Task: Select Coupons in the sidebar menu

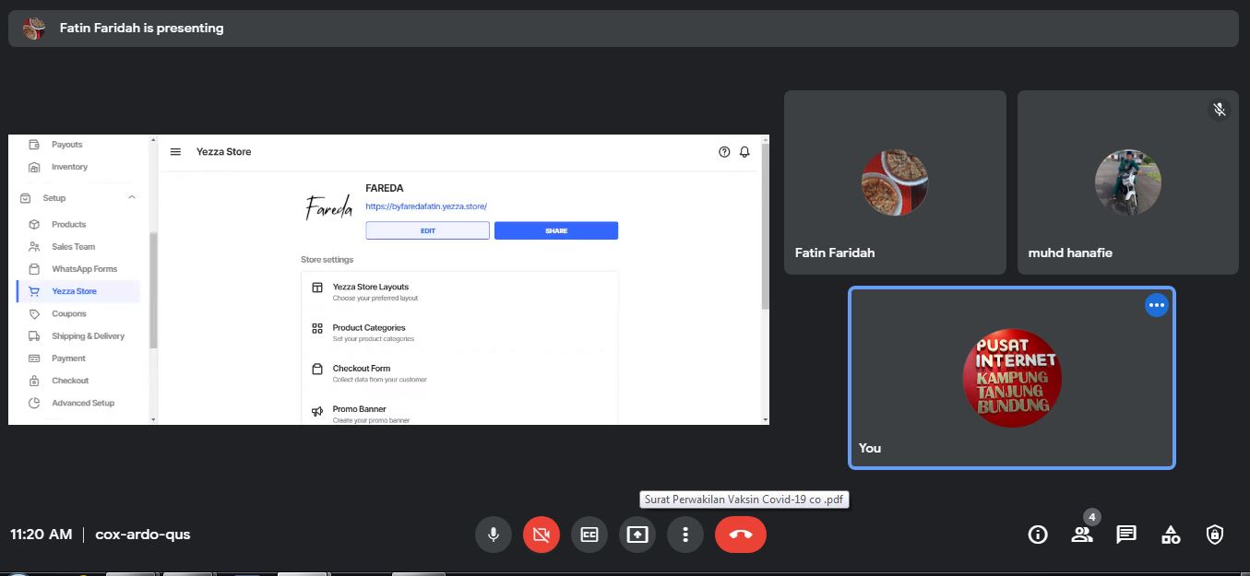Action: [69, 313]
